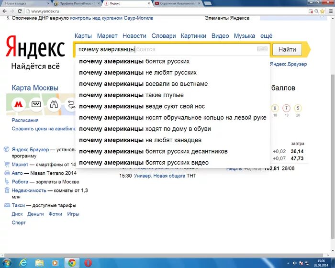Click the shopping cart icon next to Маркет
Image resolution: width=335 pixels, height=268 pixels.
click(x=7, y=164)
